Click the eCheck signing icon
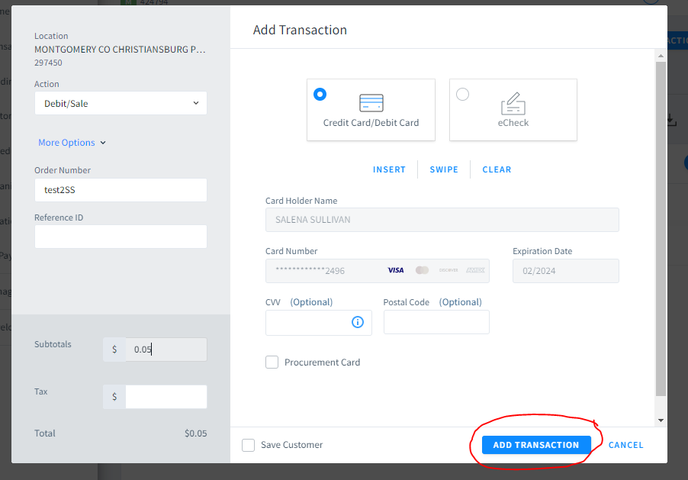The width and height of the screenshot is (688, 480). (513, 104)
